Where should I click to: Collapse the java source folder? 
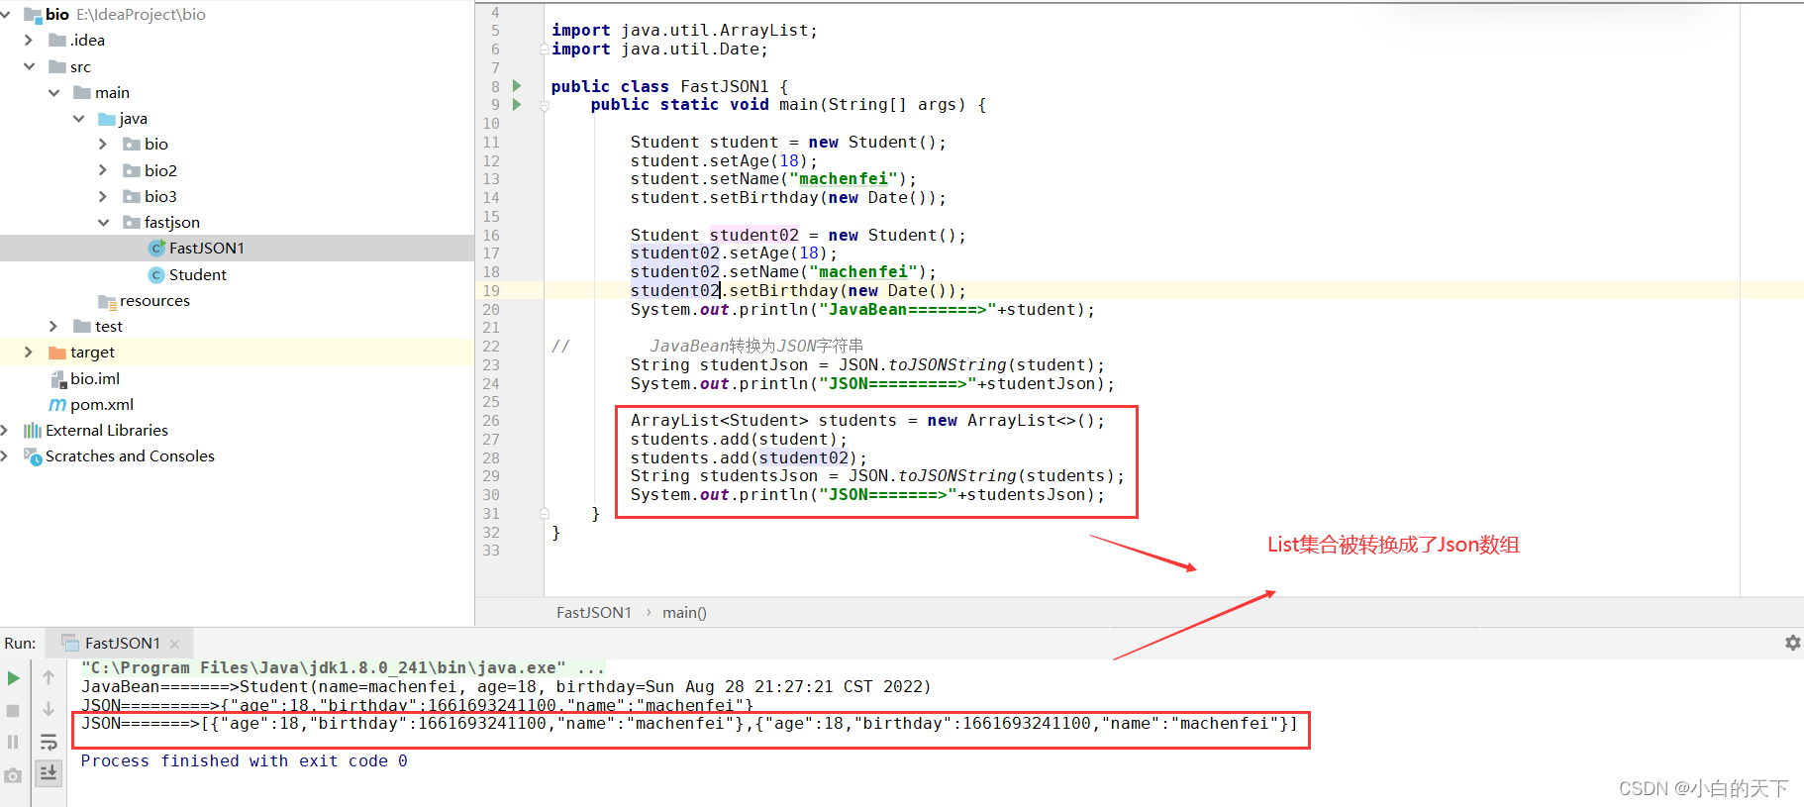[78, 118]
